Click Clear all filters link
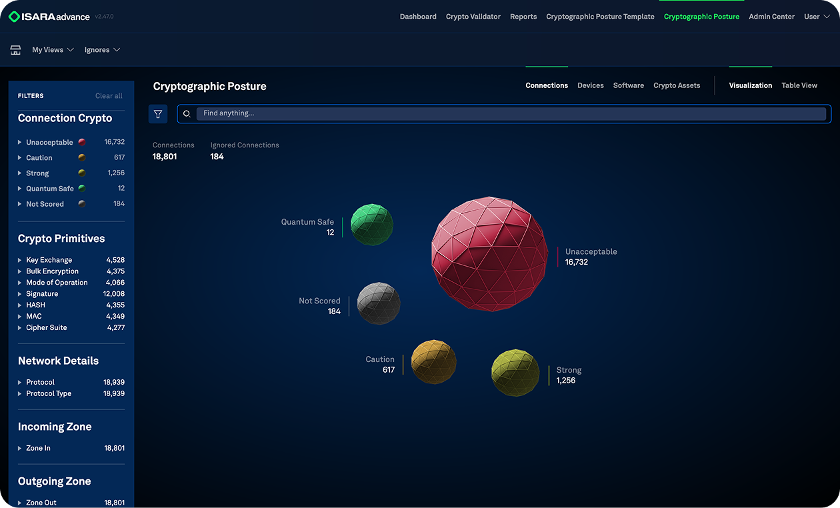Viewport: 840px width, 508px height. tap(109, 96)
